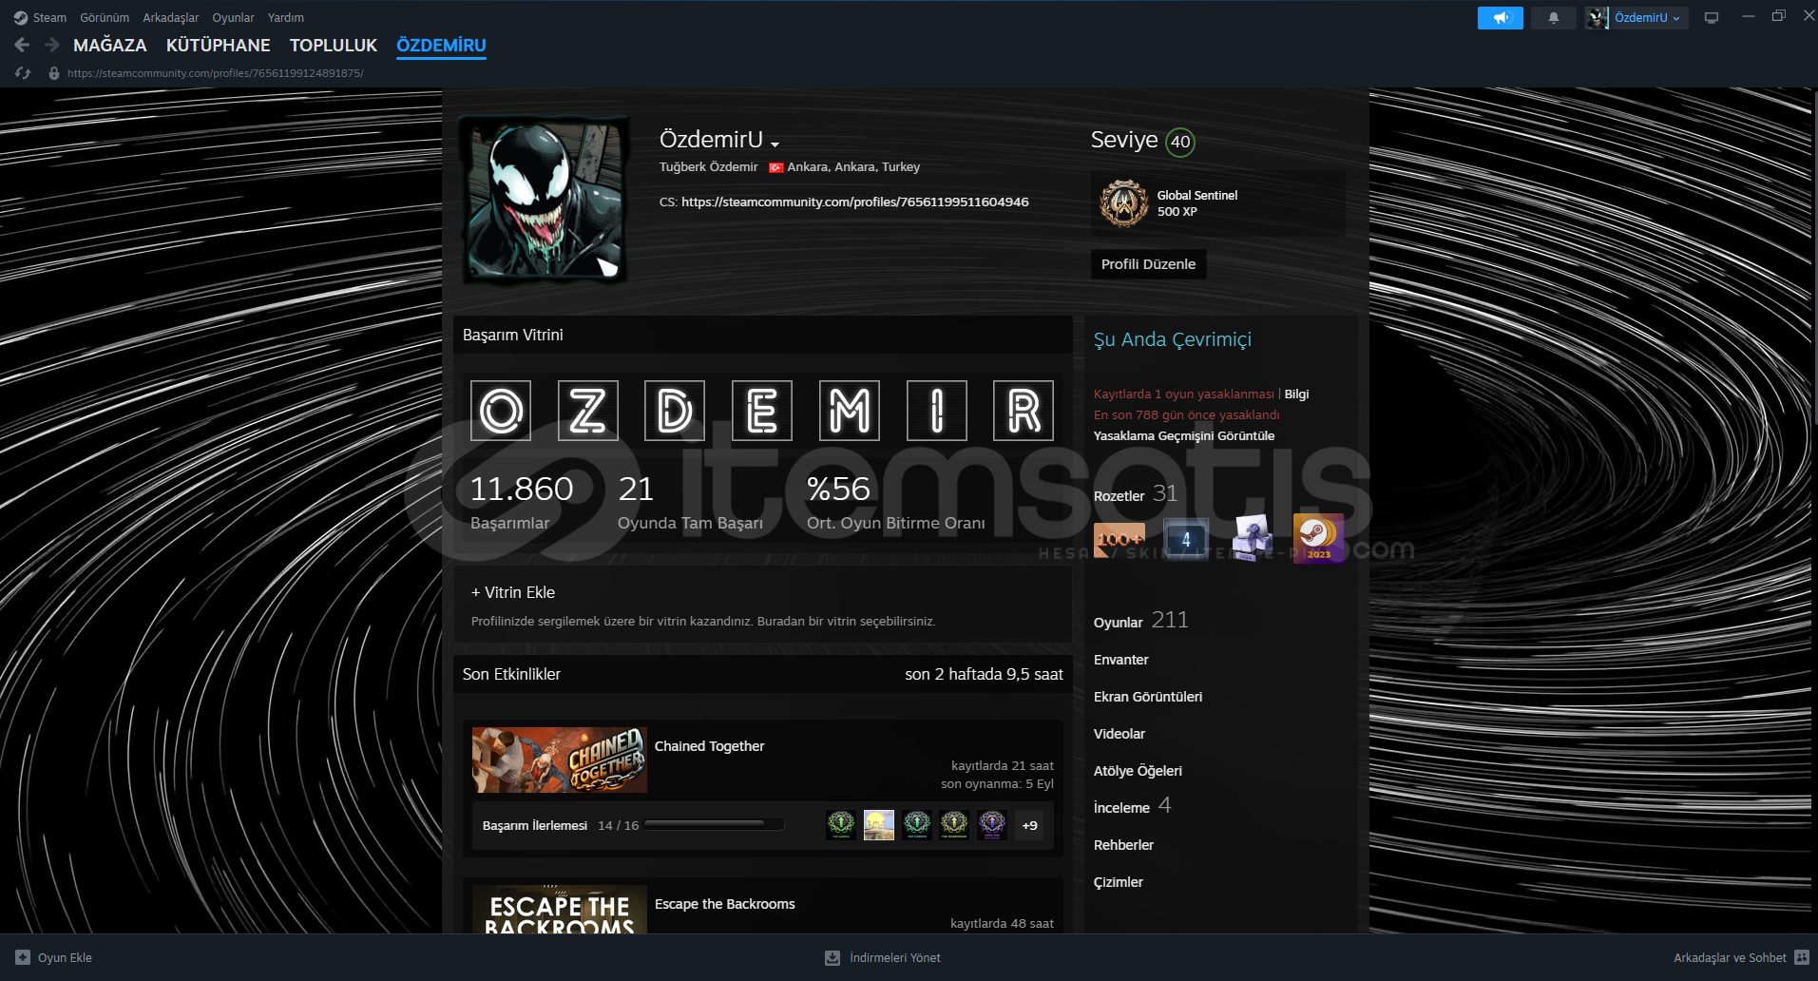Open Yasaklama Geçmişini Görüntüle link
1818x981 pixels.
pyautogui.click(x=1184, y=435)
